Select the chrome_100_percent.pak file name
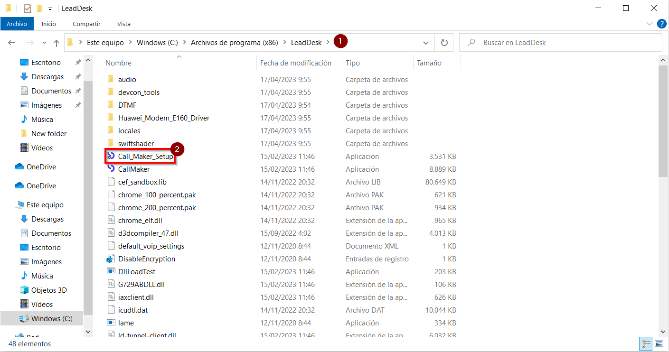This screenshot has width=669, height=352. pos(157,195)
